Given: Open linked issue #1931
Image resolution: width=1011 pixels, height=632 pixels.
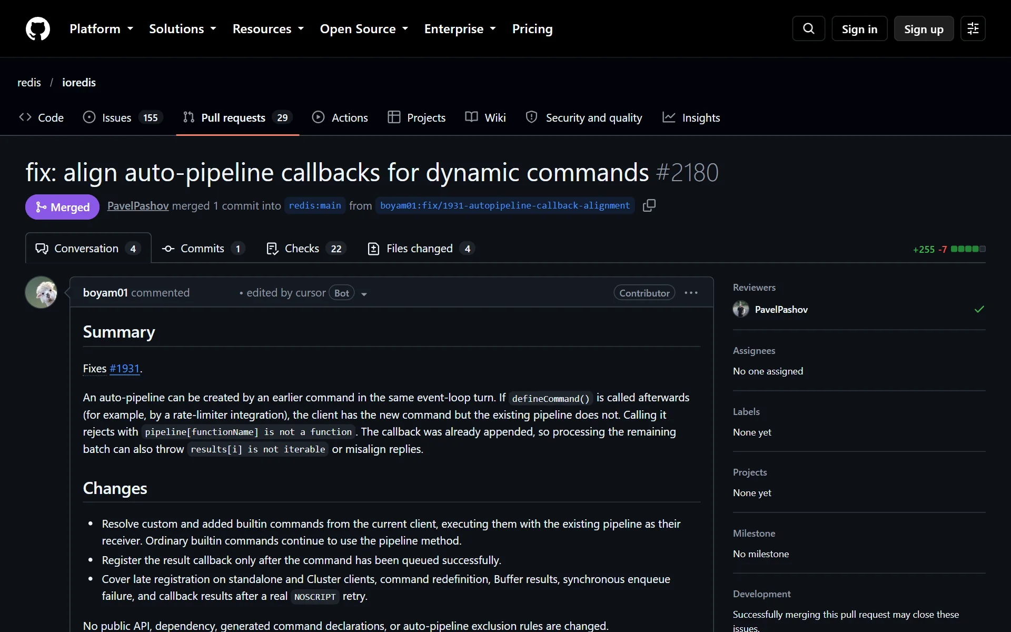Looking at the screenshot, I should pyautogui.click(x=125, y=369).
